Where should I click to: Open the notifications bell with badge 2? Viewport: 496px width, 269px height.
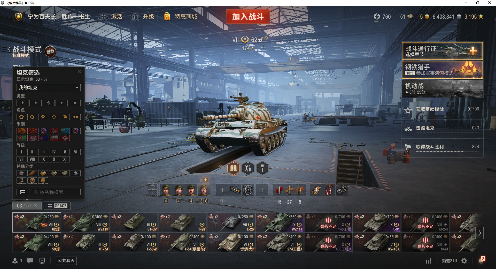(481, 260)
